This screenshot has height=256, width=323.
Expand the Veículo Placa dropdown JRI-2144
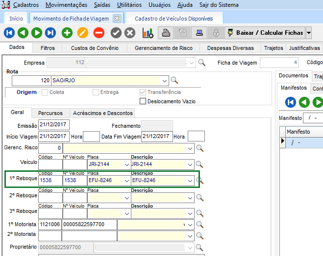click(x=127, y=164)
